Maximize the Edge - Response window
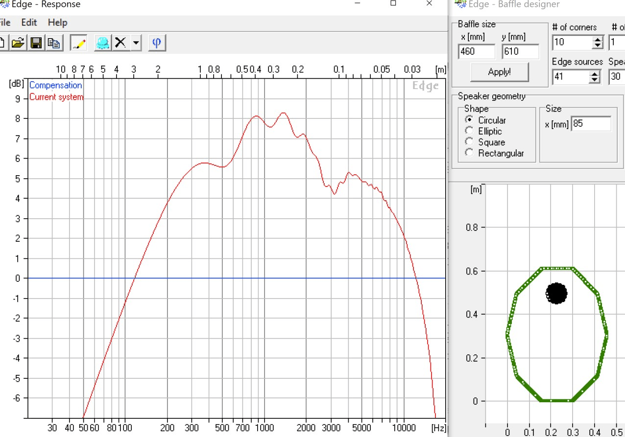This screenshot has height=437, width=625. tap(393, 3)
